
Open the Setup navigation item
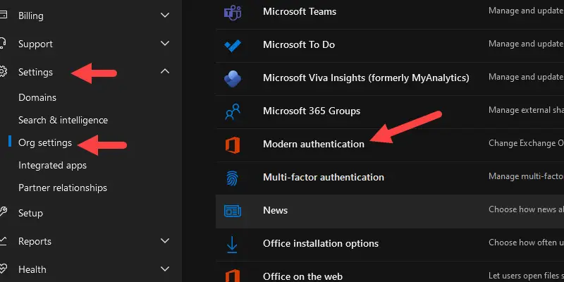30,213
